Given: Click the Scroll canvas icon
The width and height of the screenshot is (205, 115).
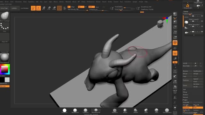Looking at the screenshot, I should pyautogui.click(x=175, y=22).
